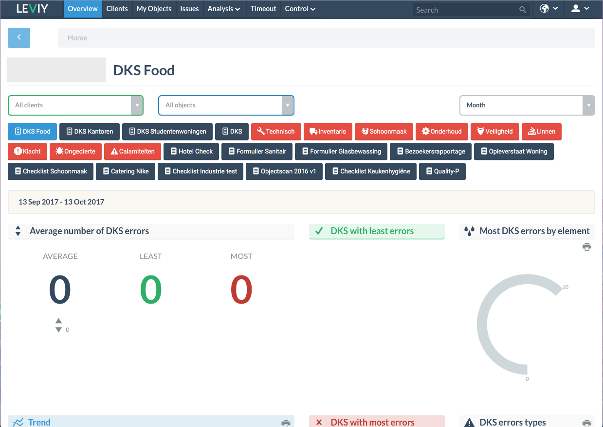Image resolution: width=603 pixels, height=427 pixels.
Task: Select the Calamiteiten filter button
Action: pos(132,151)
